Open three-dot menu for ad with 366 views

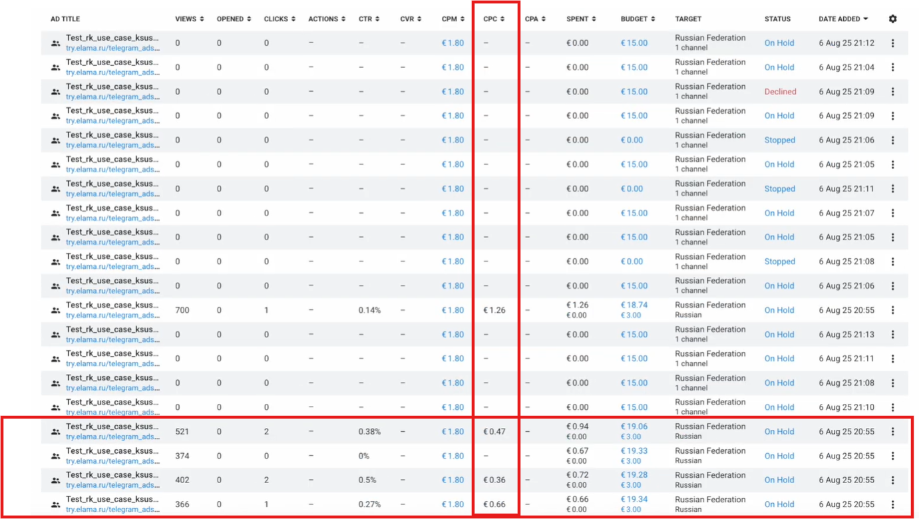[x=892, y=504]
